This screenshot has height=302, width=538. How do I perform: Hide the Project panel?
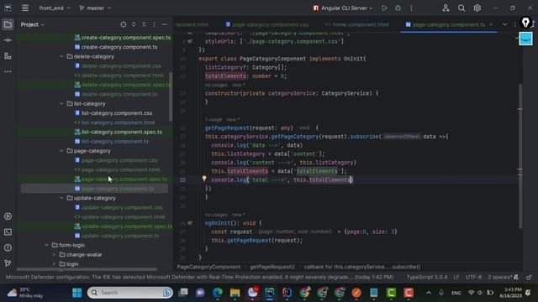coord(165,24)
